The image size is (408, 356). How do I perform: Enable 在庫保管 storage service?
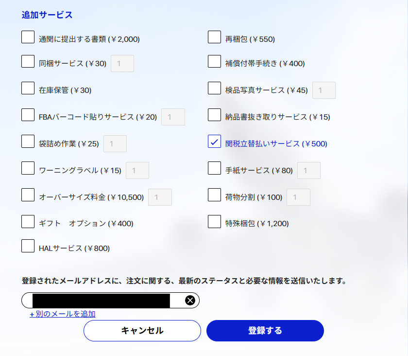tap(28, 88)
